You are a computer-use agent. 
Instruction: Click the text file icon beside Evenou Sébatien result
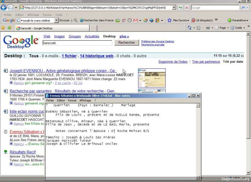click(6, 132)
